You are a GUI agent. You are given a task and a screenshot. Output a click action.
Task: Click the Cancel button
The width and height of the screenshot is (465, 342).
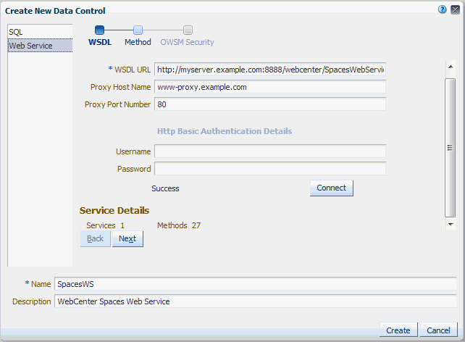pos(438,330)
